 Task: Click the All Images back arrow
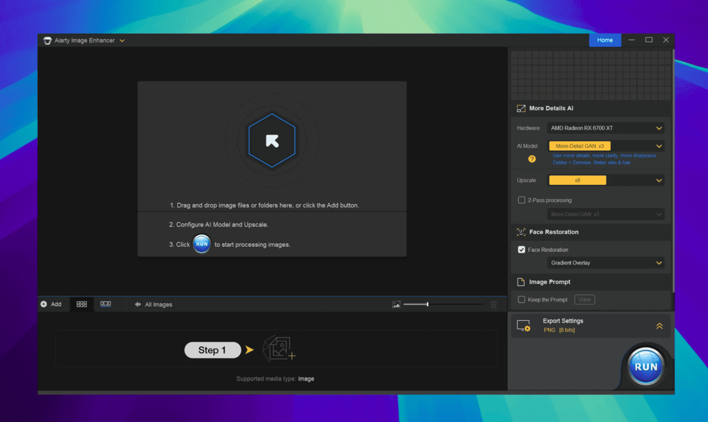[138, 304]
